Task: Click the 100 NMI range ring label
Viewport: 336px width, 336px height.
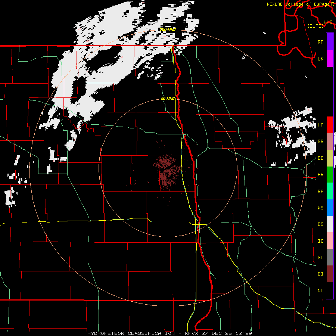Action: [x=168, y=29]
